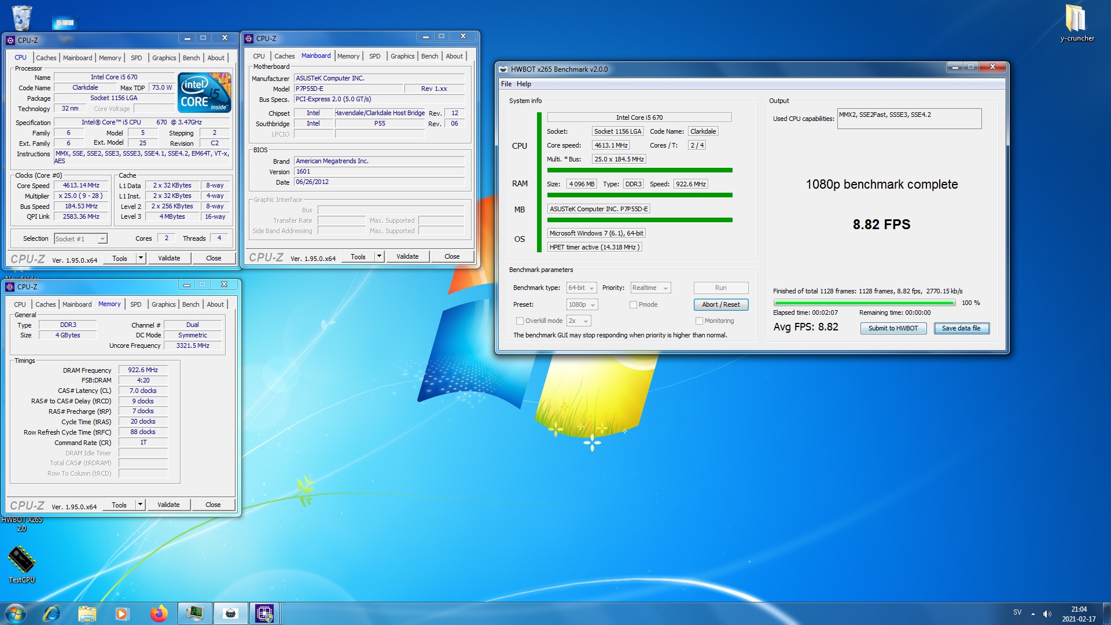Click the Windows Start orb
The image size is (1111, 625).
[16, 613]
